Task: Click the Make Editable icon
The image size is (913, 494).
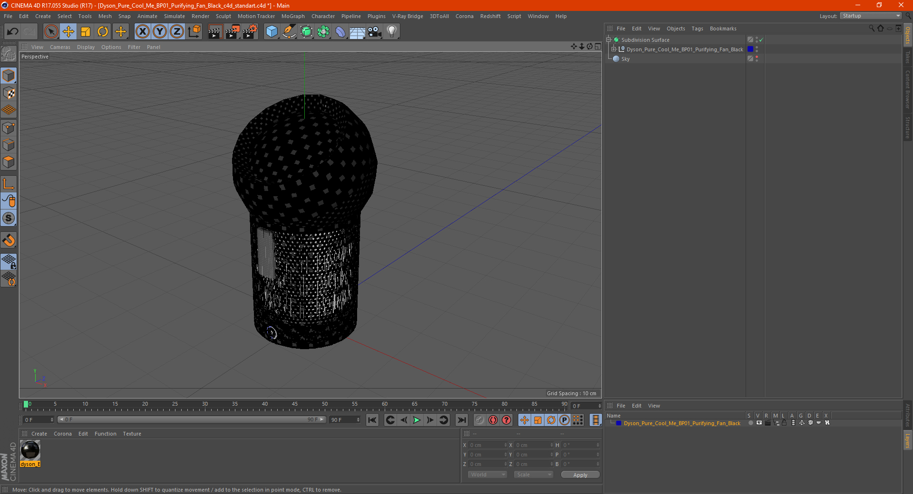Action: tap(9, 54)
